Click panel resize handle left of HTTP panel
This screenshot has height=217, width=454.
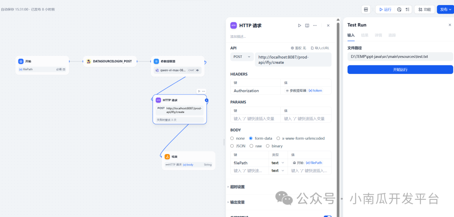tap(224, 142)
